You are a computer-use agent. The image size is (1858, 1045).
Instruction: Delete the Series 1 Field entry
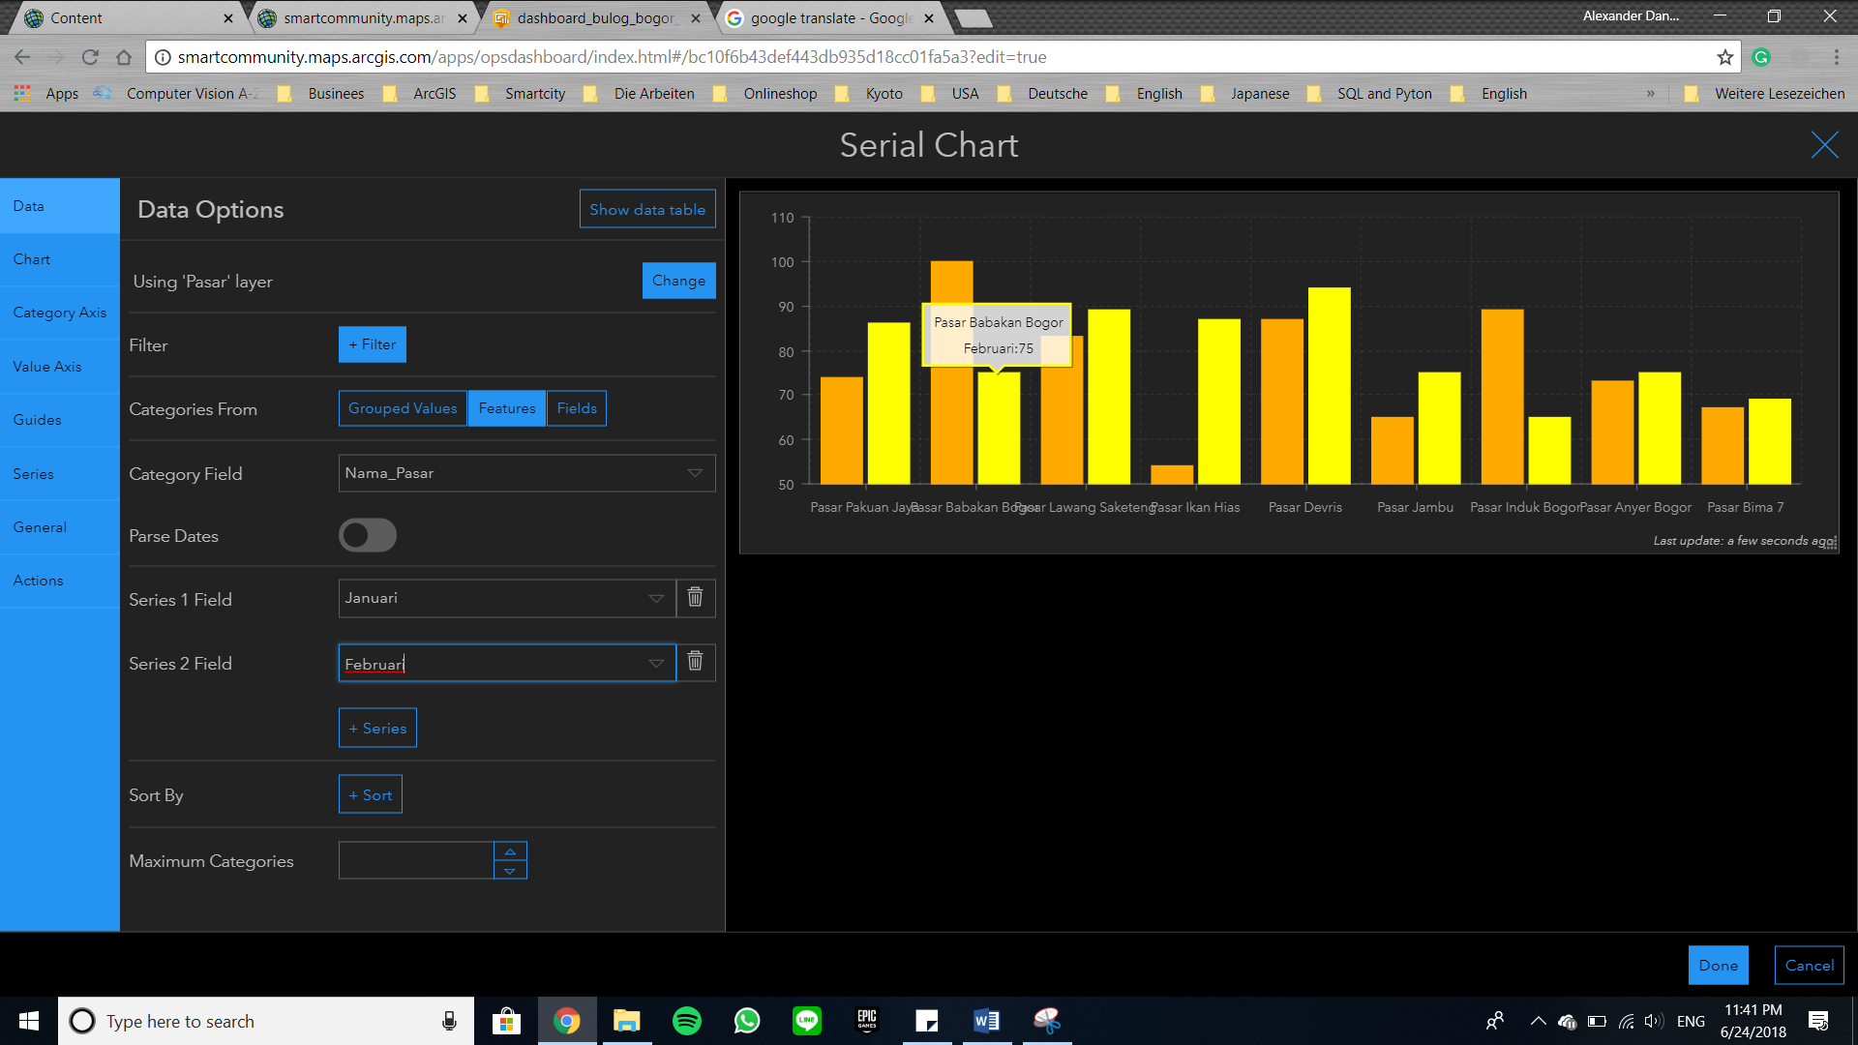(695, 598)
